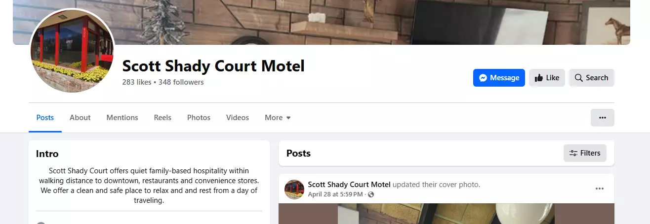
Task: Go to the Reels tab
Action: pyautogui.click(x=162, y=118)
